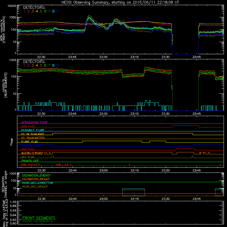Click red detector 1 in rear segments legend
Screen dimensions: 227x227
[x=24, y=66]
